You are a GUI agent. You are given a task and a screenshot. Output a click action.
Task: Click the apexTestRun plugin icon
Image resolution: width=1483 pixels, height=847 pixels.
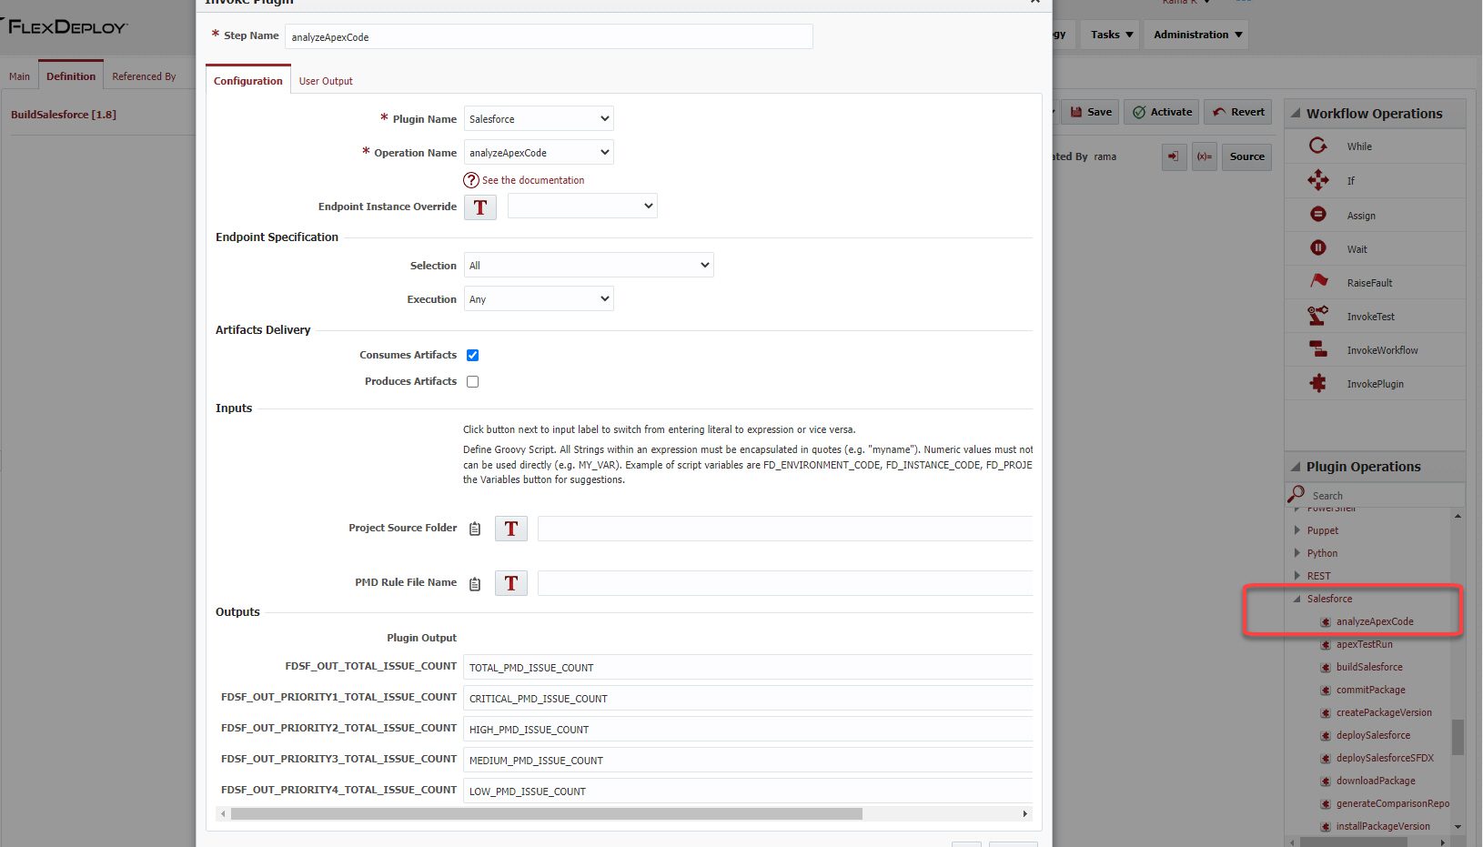click(1326, 645)
